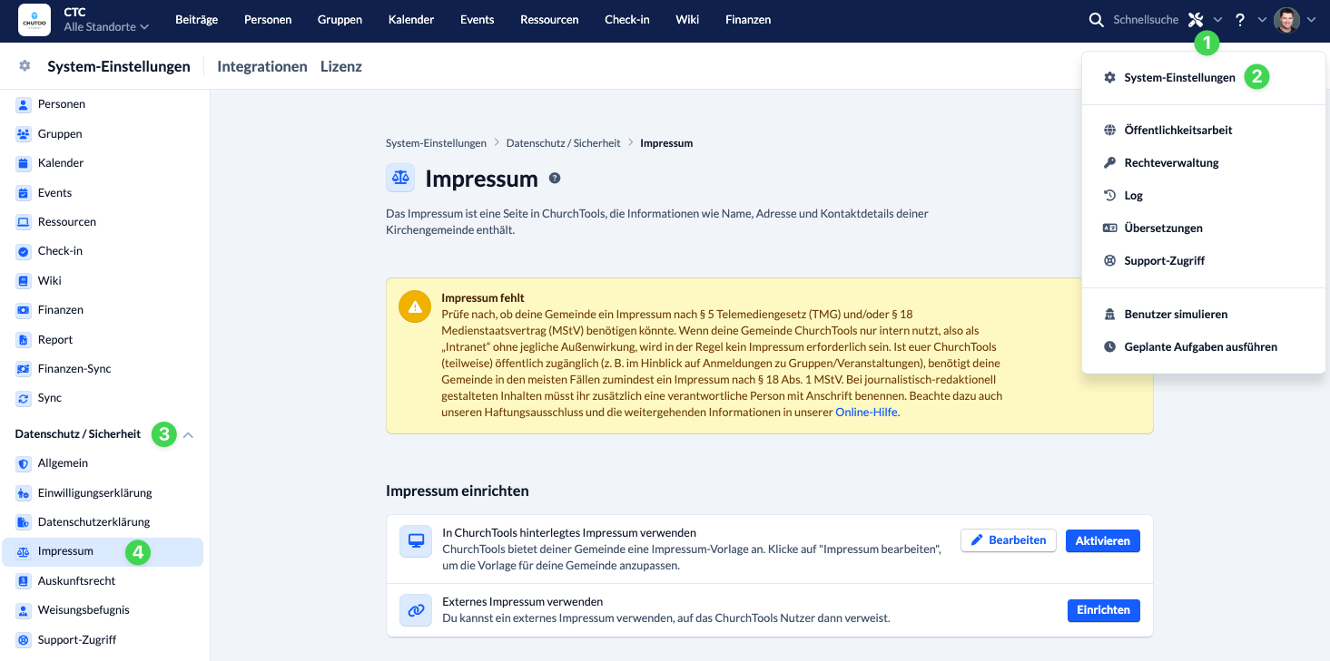Click the Report sidebar icon
Image resolution: width=1330 pixels, height=661 pixels.
point(24,340)
